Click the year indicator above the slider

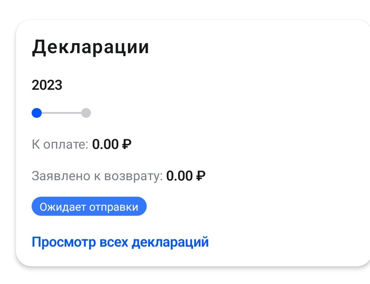point(47,86)
